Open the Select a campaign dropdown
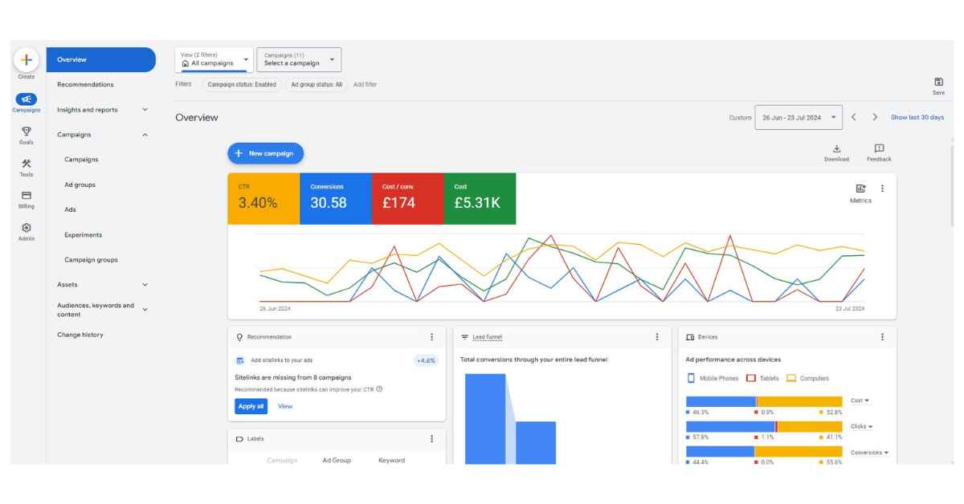 297,59
